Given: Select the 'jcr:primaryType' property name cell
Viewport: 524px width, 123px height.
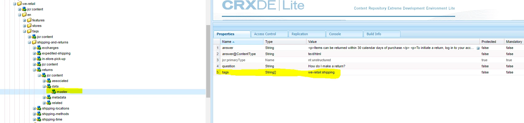Looking at the screenshot, I should point(242,60).
